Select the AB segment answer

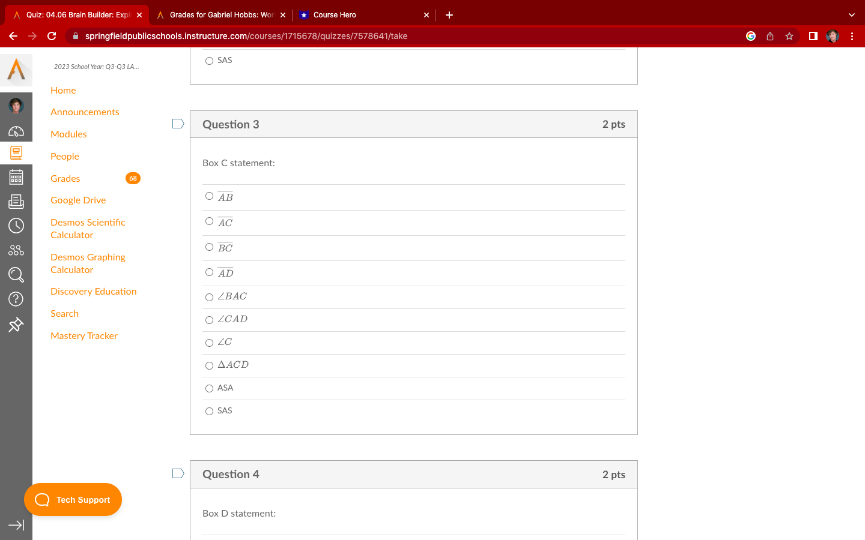point(209,196)
